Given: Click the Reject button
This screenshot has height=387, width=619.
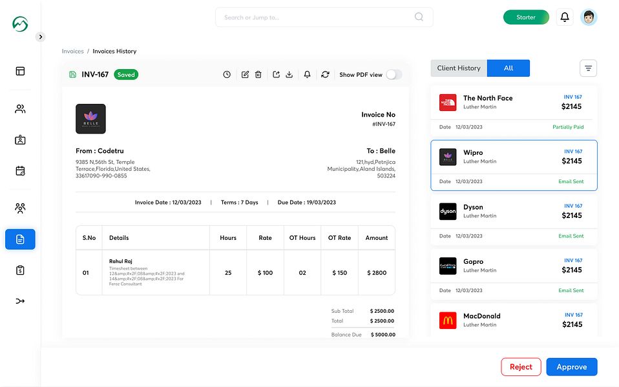Looking at the screenshot, I should [521, 367].
